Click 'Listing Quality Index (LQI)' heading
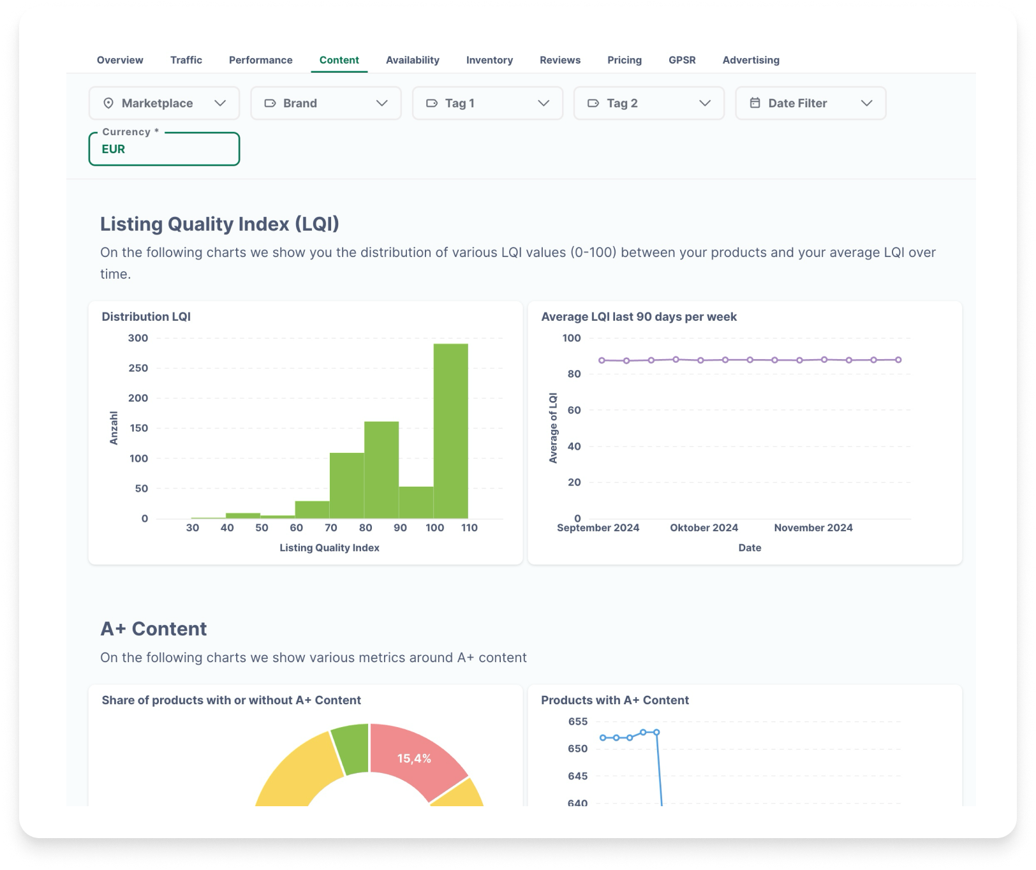This screenshot has width=1036, height=870. 219,224
